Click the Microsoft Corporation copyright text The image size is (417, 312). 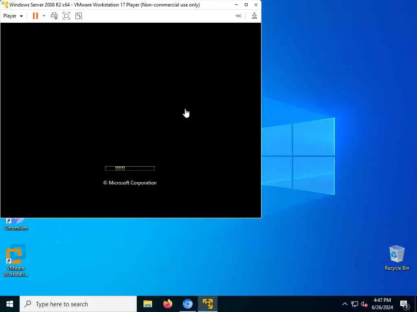pos(130,183)
